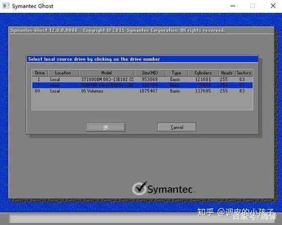The image size is (282, 225).
Task: Select drive 80 OS Volumes row
Action: click(x=143, y=91)
